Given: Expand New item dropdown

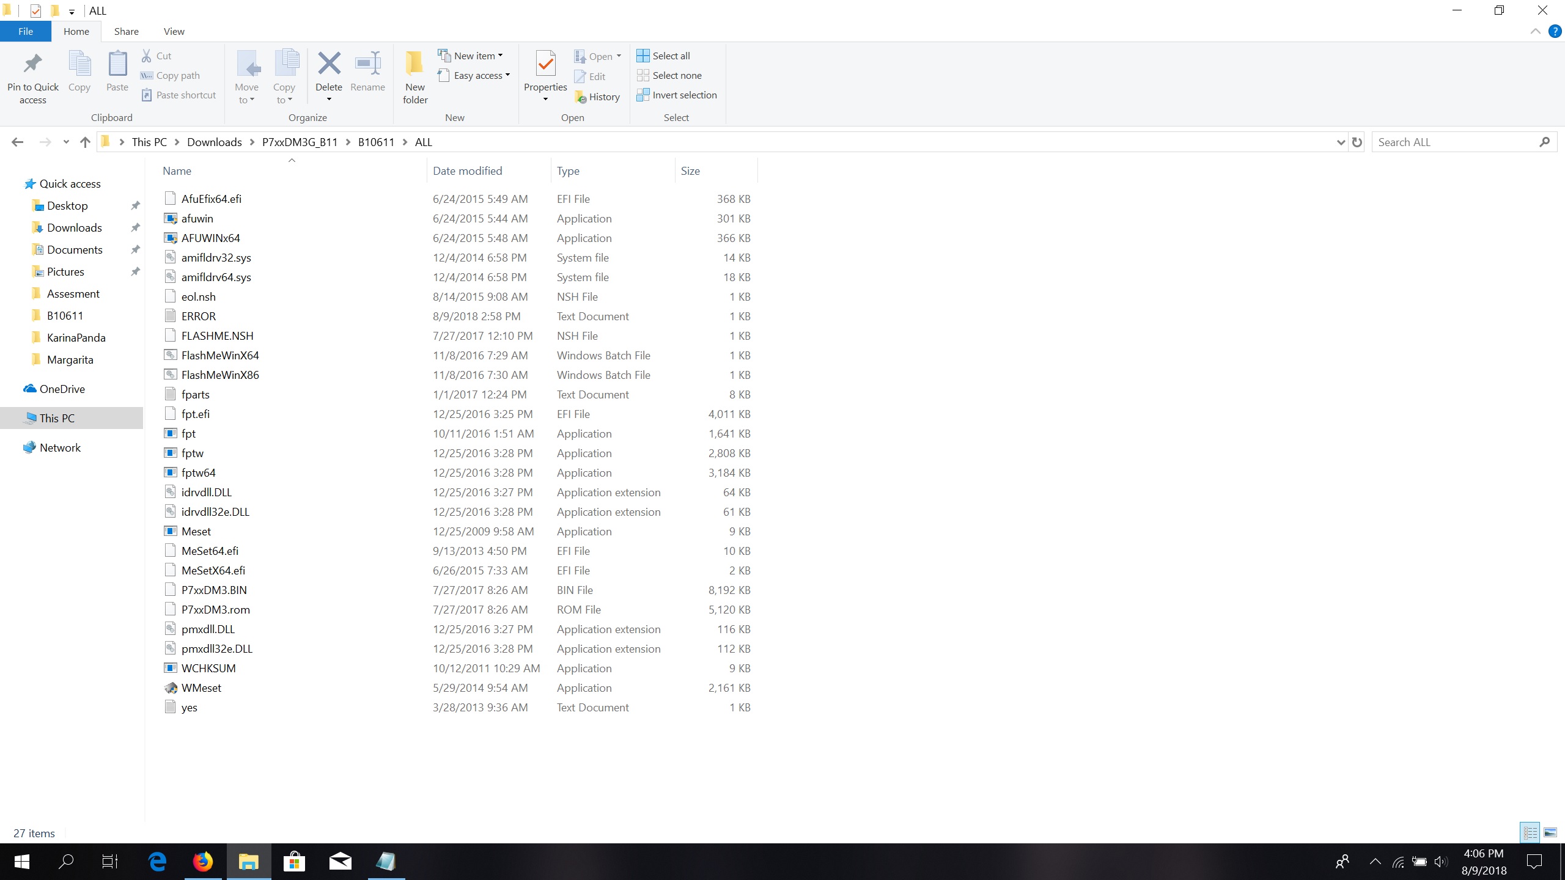Looking at the screenshot, I should point(501,56).
